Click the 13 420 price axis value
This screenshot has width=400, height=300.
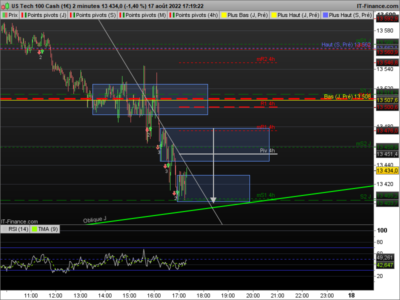(x=384, y=184)
